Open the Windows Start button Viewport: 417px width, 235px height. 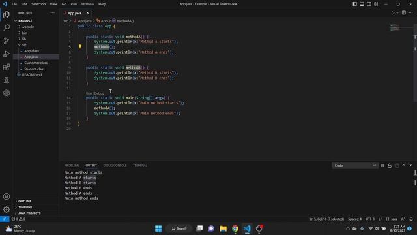tap(158, 228)
